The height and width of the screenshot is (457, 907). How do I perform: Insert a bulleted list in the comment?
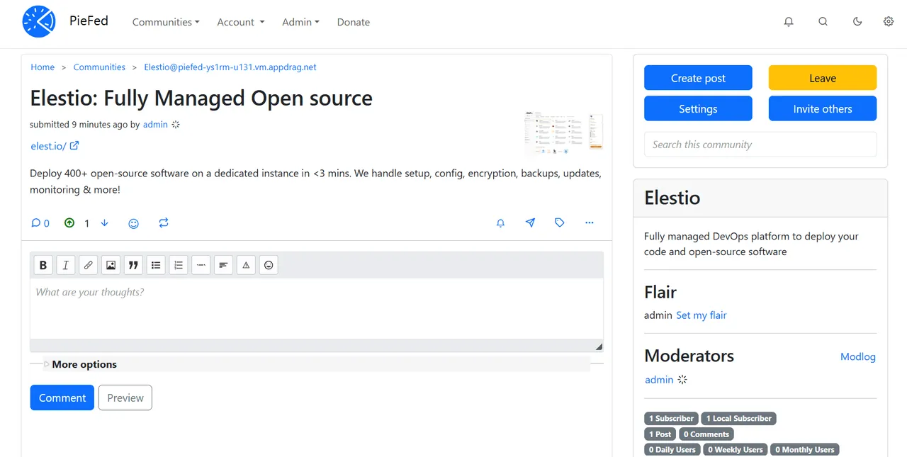[x=156, y=265]
